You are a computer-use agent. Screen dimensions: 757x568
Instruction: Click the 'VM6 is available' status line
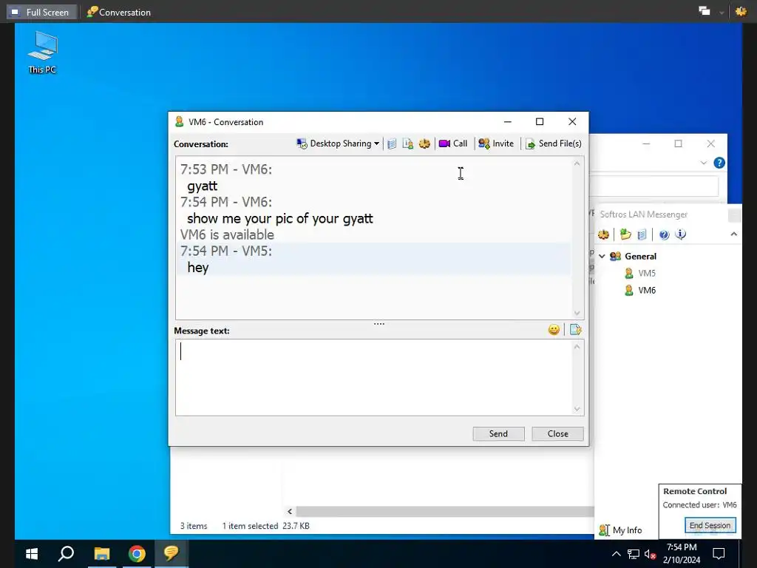tap(227, 234)
